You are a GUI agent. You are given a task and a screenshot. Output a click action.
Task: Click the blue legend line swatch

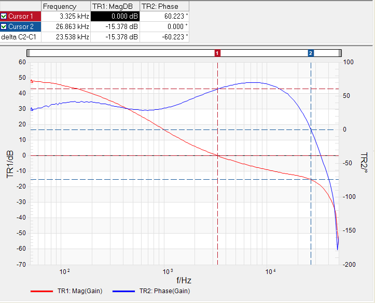pos(123,291)
